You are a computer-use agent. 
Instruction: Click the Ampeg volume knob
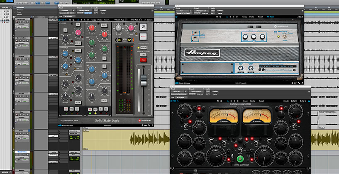(x=245, y=37)
